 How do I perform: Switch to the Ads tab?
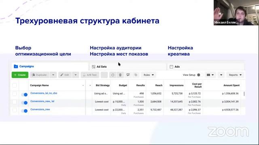coord(206,66)
